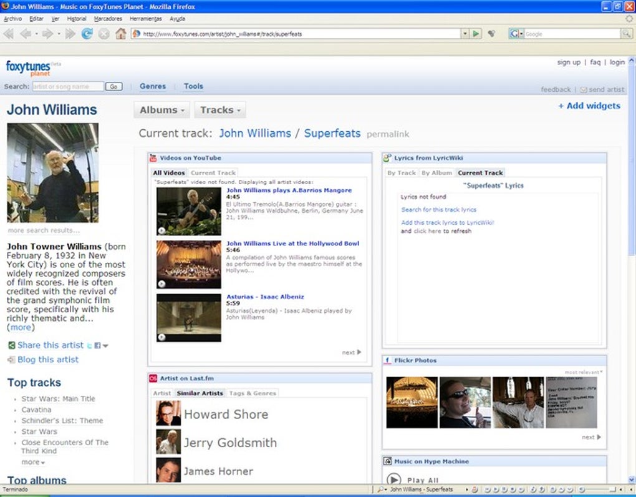Image resolution: width=636 pixels, height=497 pixels.
Task: Open the Genres link
Action: pyautogui.click(x=153, y=86)
